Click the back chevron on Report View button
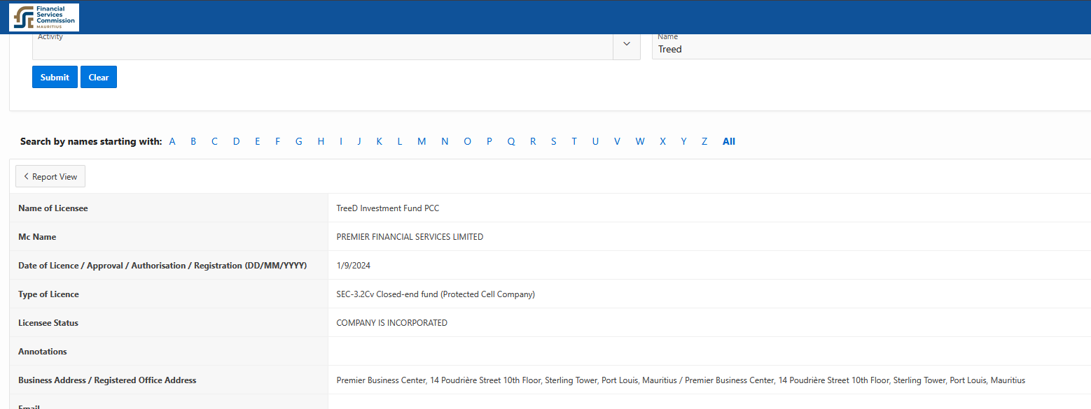 pos(26,176)
